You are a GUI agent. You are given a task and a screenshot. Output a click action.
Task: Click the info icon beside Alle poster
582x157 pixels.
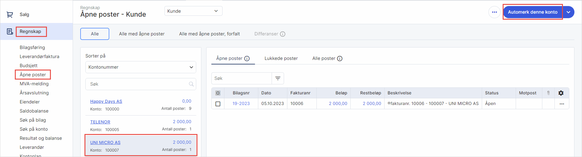340,58
